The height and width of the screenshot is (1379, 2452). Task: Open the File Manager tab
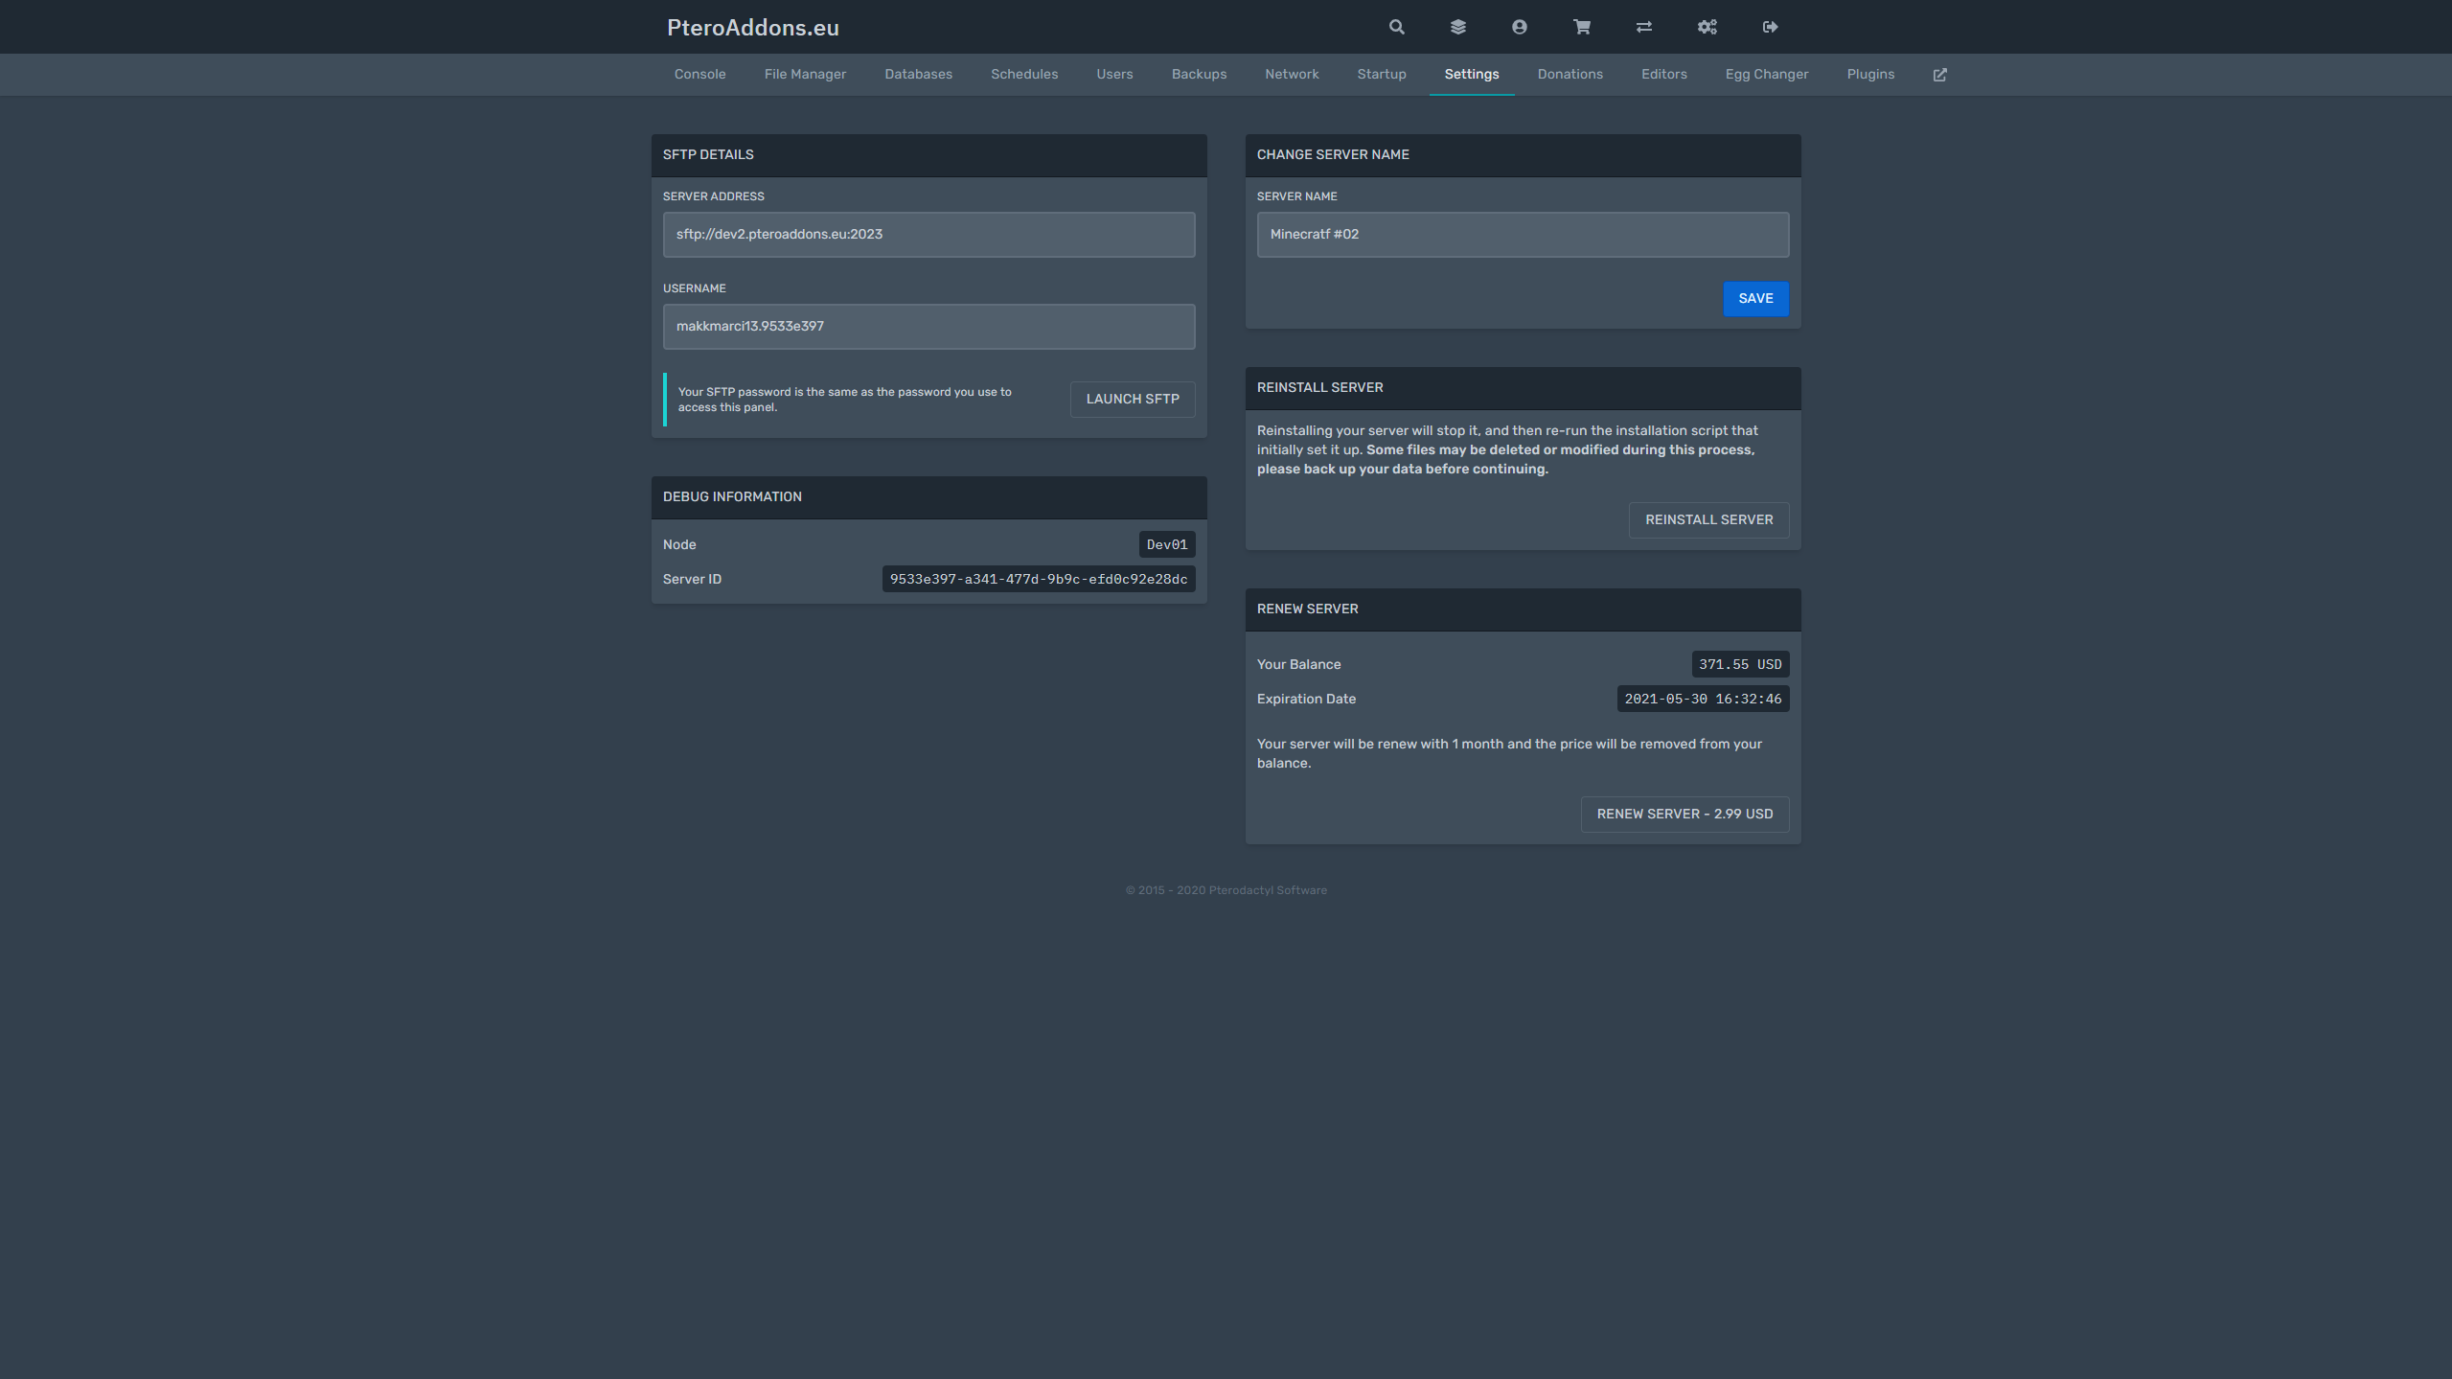click(x=805, y=75)
